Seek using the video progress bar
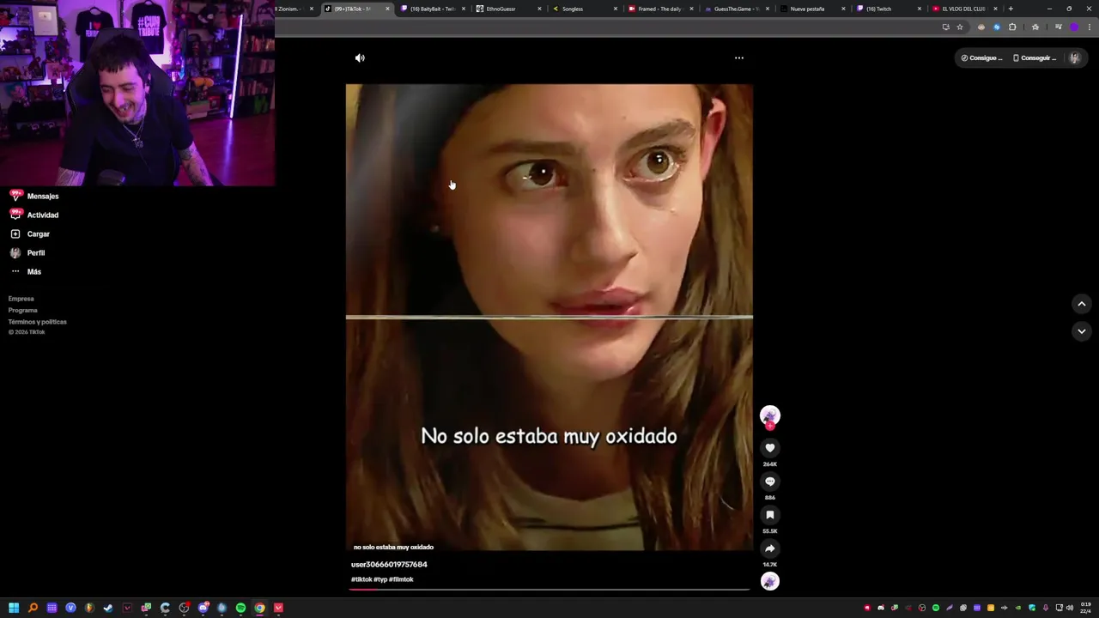Screen dimensions: 1099x618 549,589
